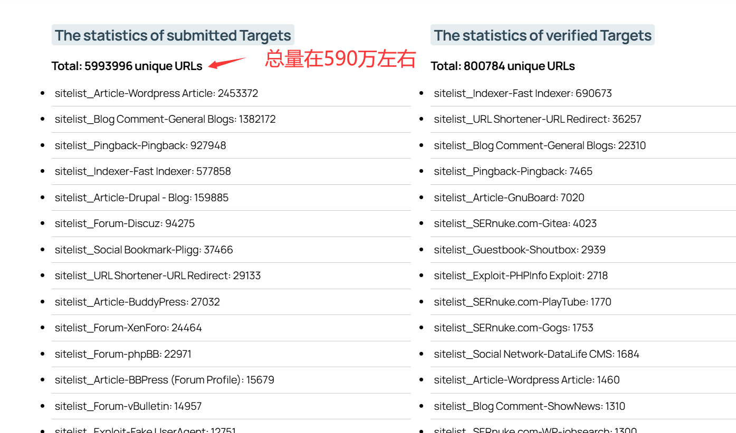Choose the Article-Drupal - Blog entry
Viewport: 736px width, 433px height.
coord(141,198)
